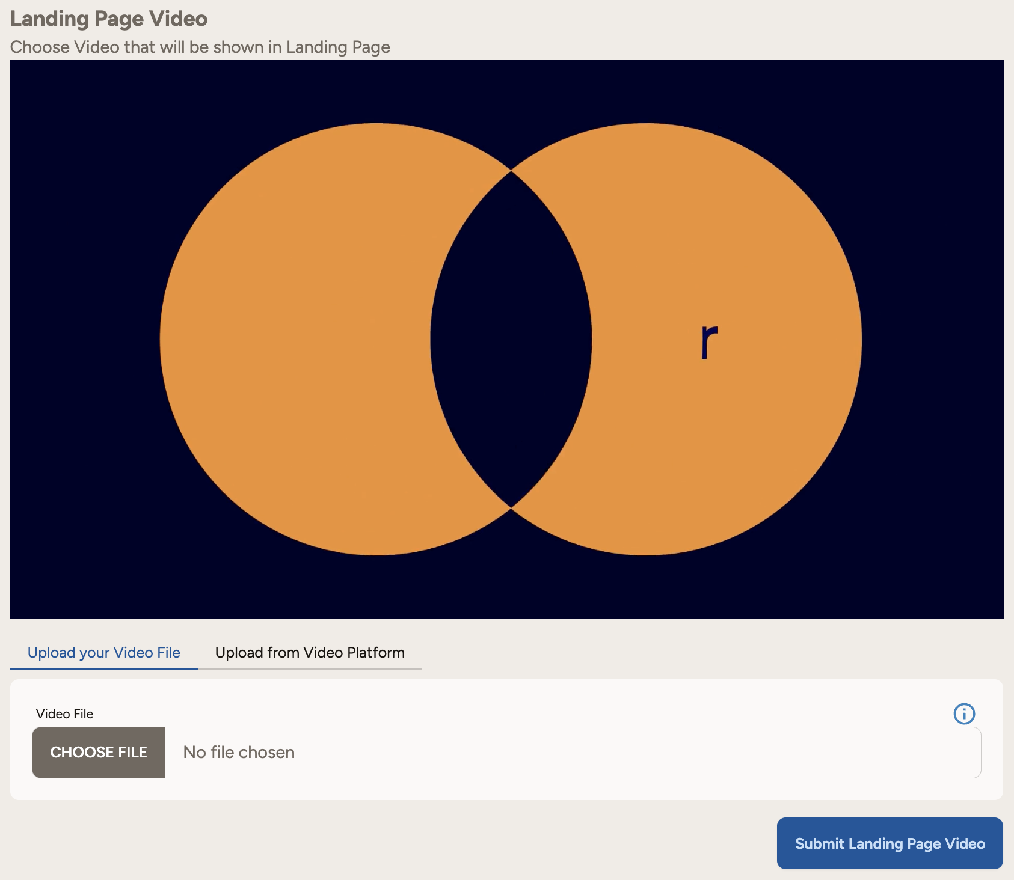Click the 'Video File' field label
This screenshot has height=880, width=1014.
(x=64, y=713)
